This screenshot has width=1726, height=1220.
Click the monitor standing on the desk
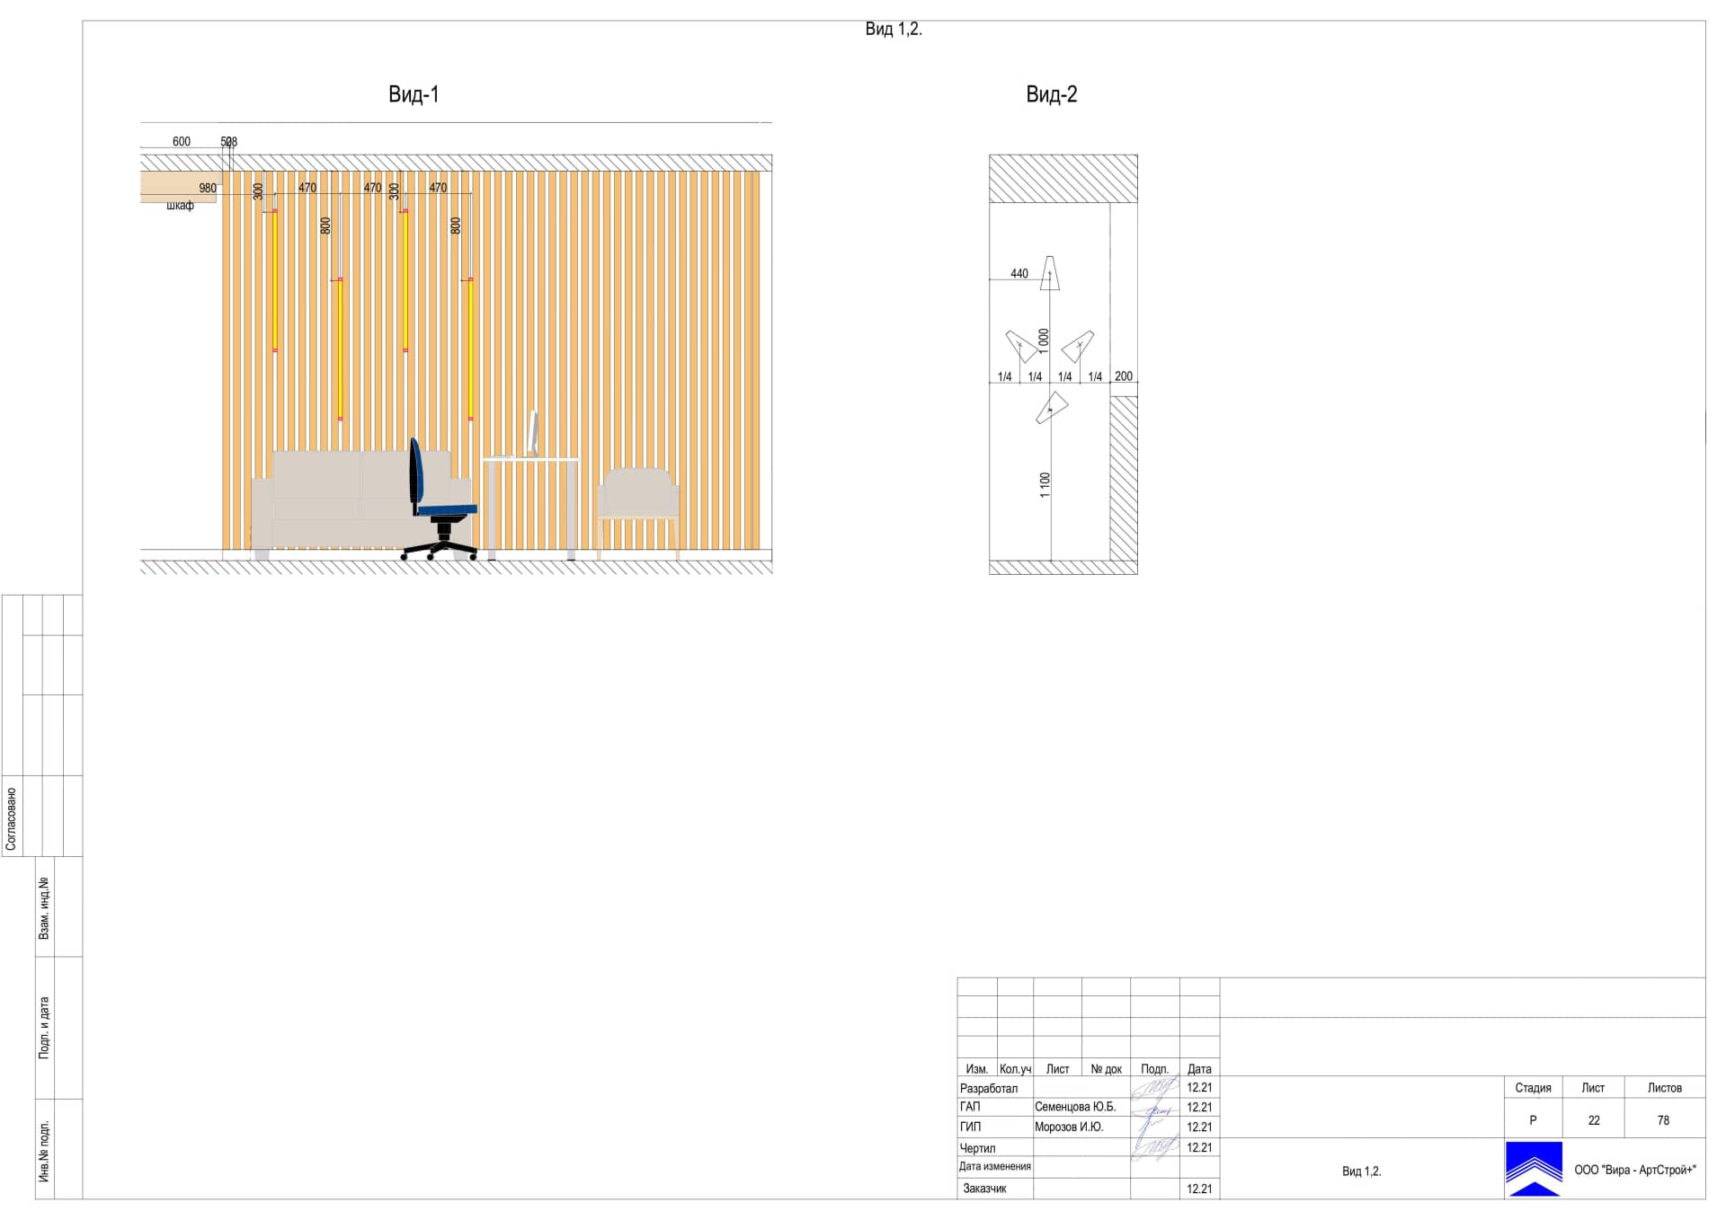click(x=532, y=434)
